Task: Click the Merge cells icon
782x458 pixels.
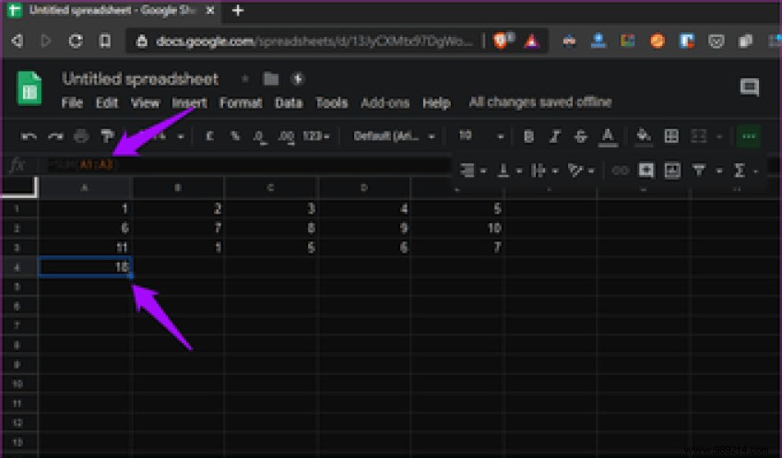Action: point(698,136)
